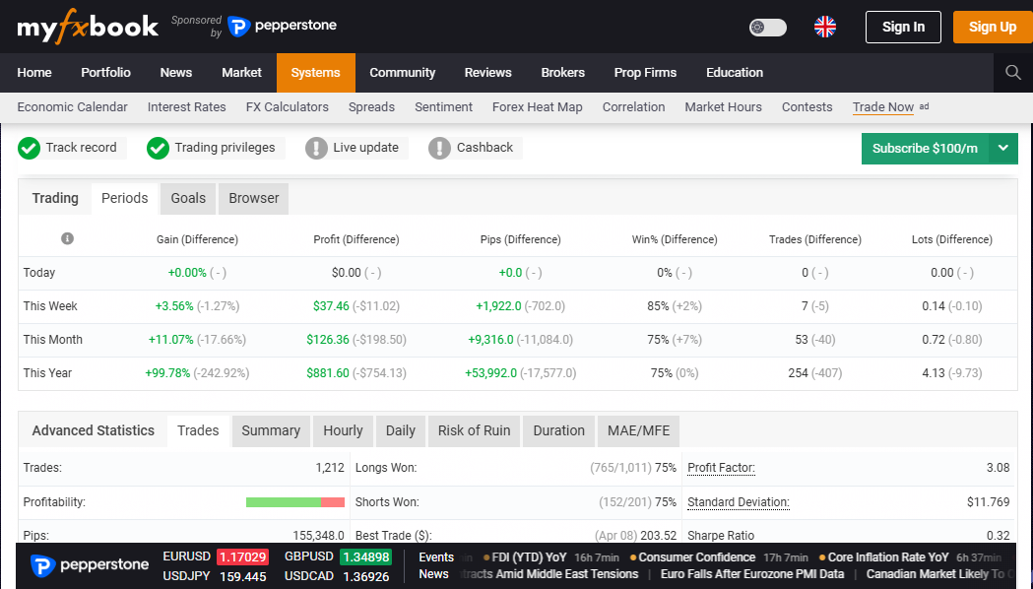Switch to the Summary tab
The height and width of the screenshot is (589, 1033).
(x=271, y=430)
